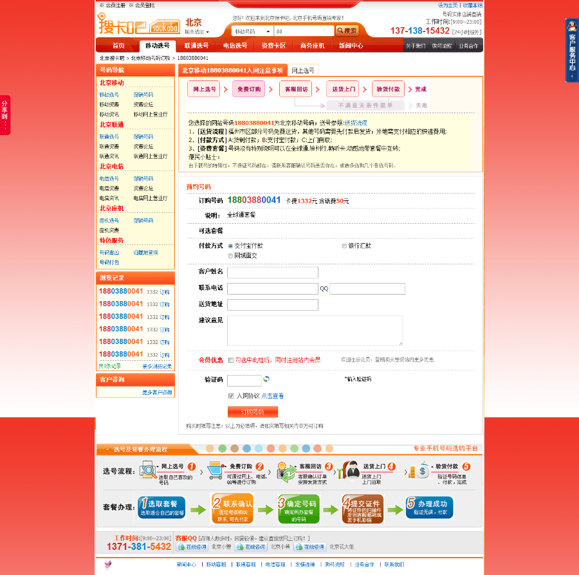Refresh the 验证码 captcha with the green arrow icon
579x575 pixels.
point(267,379)
